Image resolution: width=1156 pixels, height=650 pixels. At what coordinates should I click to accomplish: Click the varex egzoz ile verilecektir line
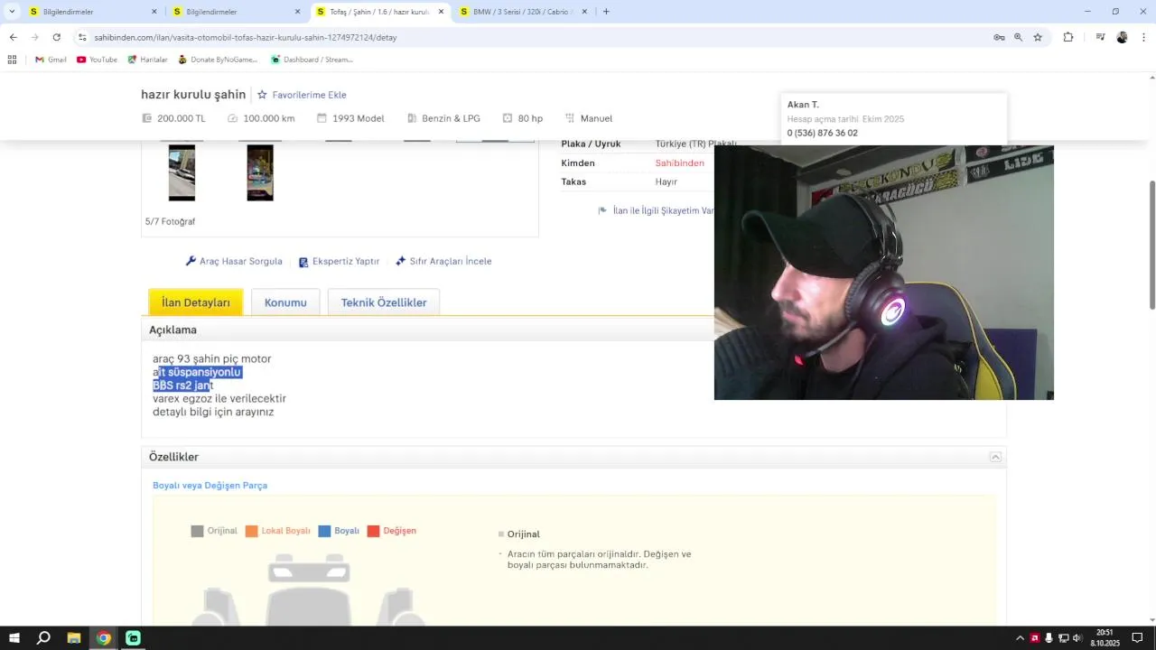tap(219, 398)
